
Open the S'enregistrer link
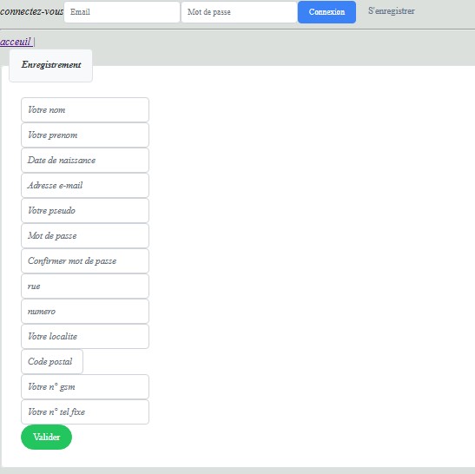392,11
